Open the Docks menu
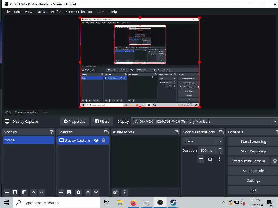278x208 pixels. tap(42, 12)
